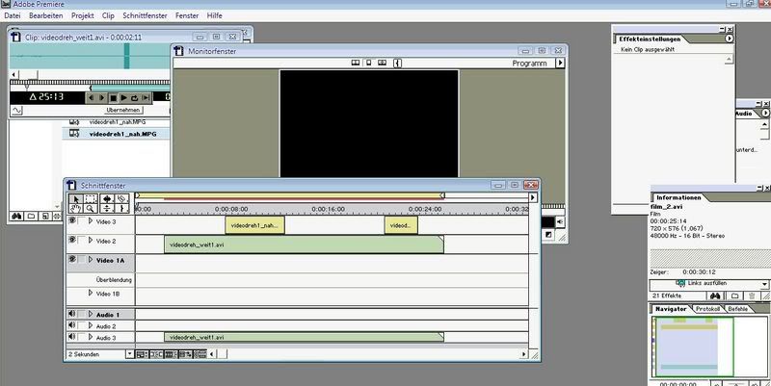The width and height of the screenshot is (771, 386).
Task: Click the Navigator thumbnail view box
Action: coord(693,347)
